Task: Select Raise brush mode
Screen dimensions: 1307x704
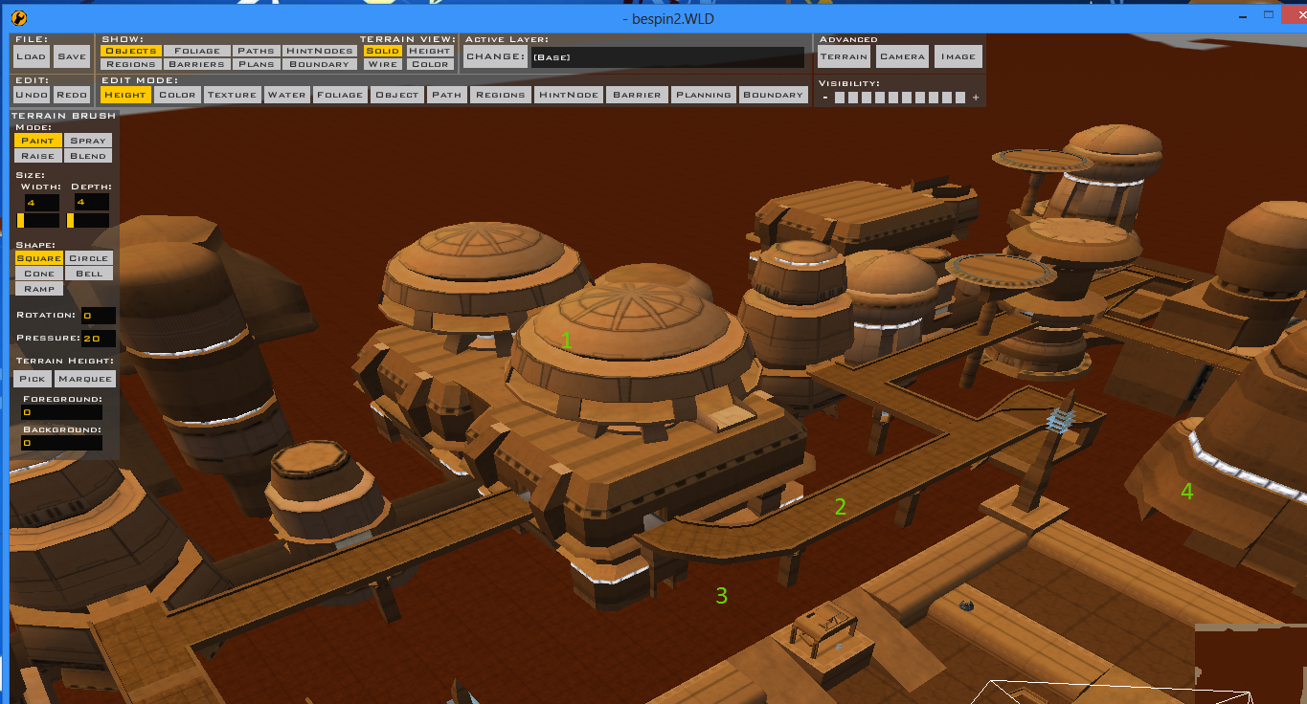Action: (x=38, y=155)
